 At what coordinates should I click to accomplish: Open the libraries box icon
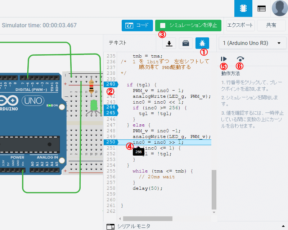[186, 43]
